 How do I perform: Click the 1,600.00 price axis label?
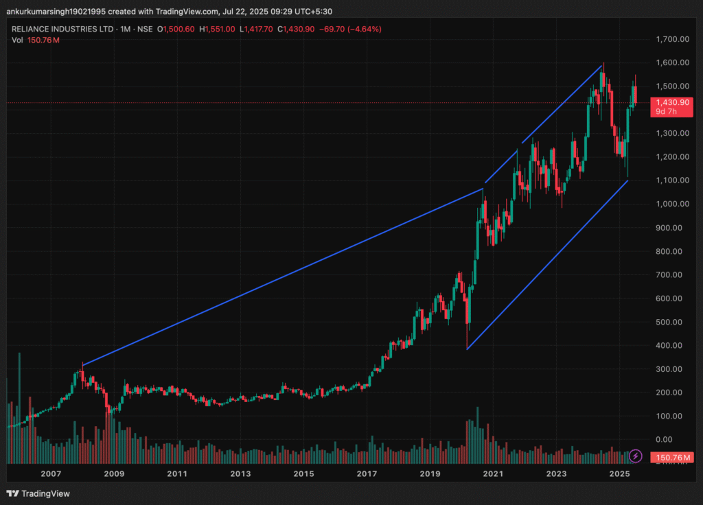pos(673,62)
